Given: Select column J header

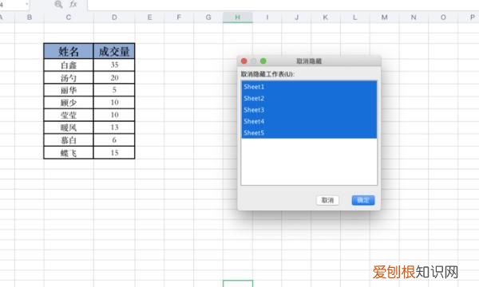Looking at the screenshot, I should tap(296, 18).
